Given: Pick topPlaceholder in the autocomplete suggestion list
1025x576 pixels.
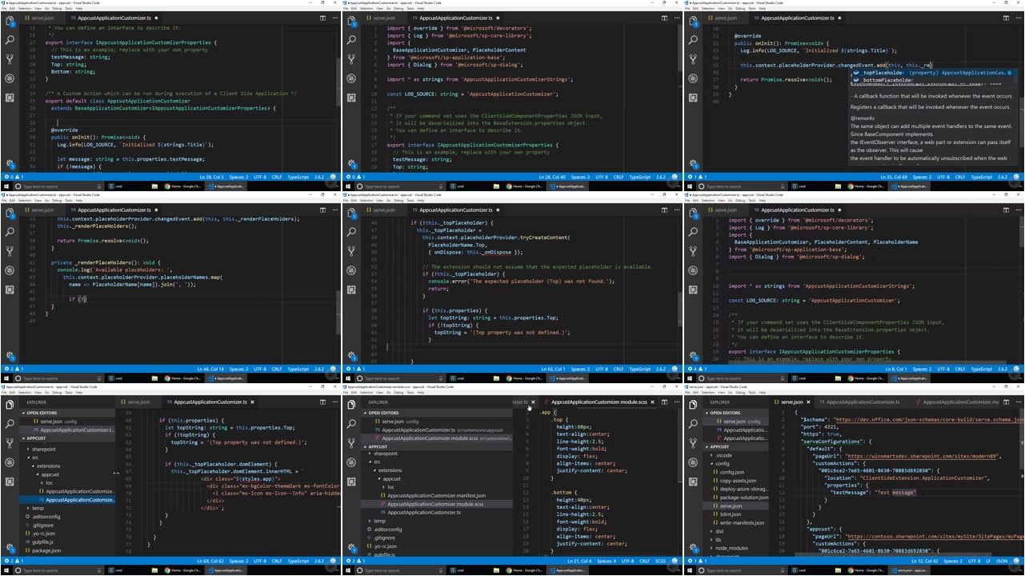Looking at the screenshot, I should (933, 73).
